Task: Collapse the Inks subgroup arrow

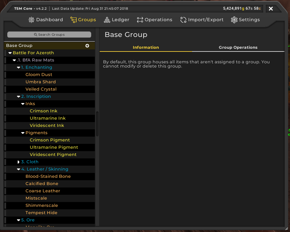Action: coord(23,104)
